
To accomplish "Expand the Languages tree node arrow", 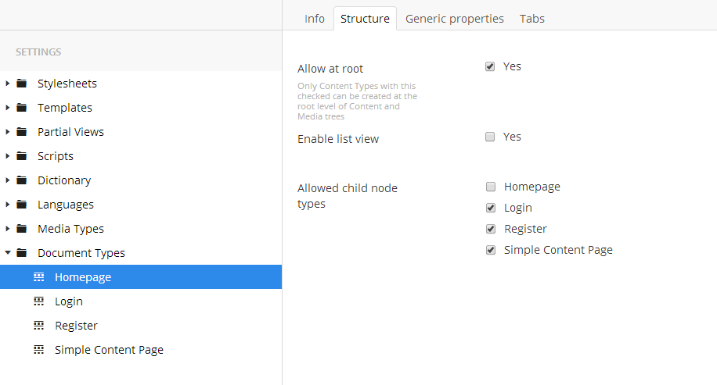I will [x=7, y=205].
